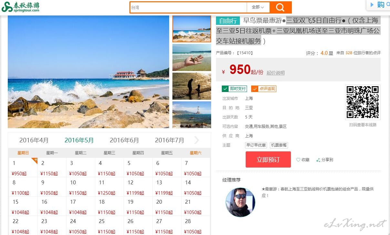Switch to the 2016年7月 tab

[x=169, y=140]
